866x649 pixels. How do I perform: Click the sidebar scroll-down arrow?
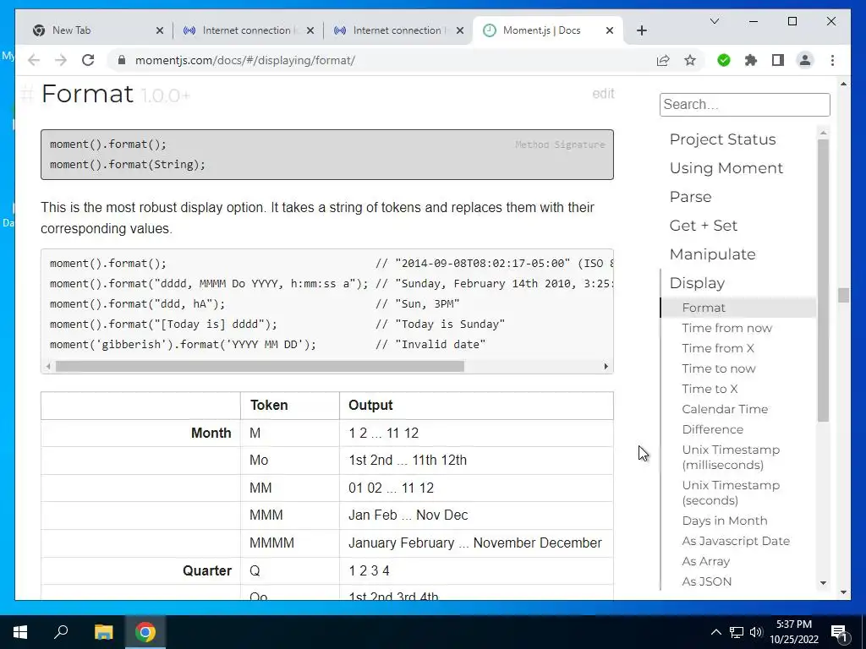point(824,583)
